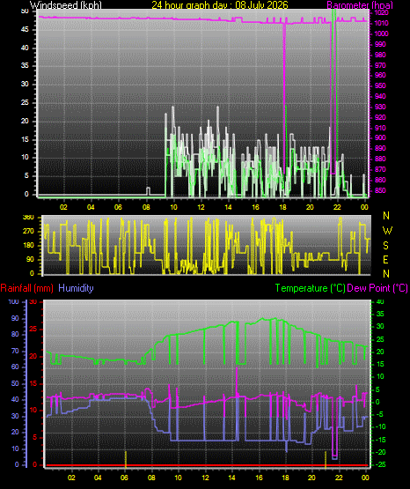The height and width of the screenshot is (489, 410).
Task: Click the Rainfall (mm) legend label
Action: pyautogui.click(x=26, y=288)
